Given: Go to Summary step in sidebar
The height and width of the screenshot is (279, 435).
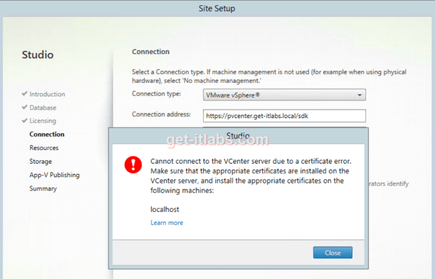Looking at the screenshot, I should click(43, 188).
